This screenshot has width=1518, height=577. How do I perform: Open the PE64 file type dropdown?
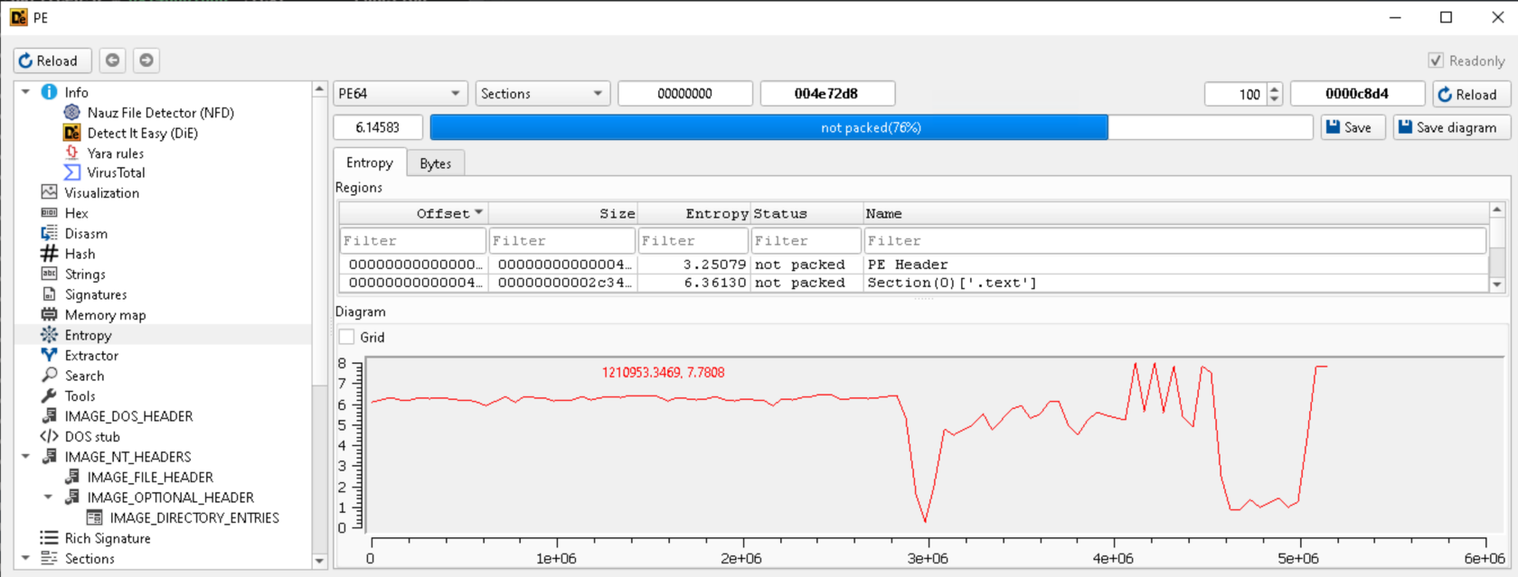400,94
